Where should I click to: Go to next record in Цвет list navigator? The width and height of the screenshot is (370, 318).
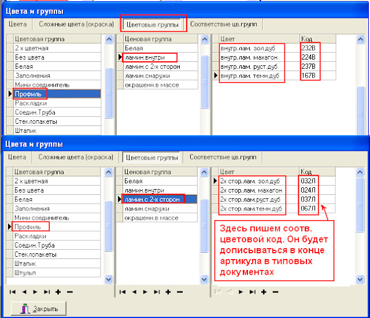241,292
